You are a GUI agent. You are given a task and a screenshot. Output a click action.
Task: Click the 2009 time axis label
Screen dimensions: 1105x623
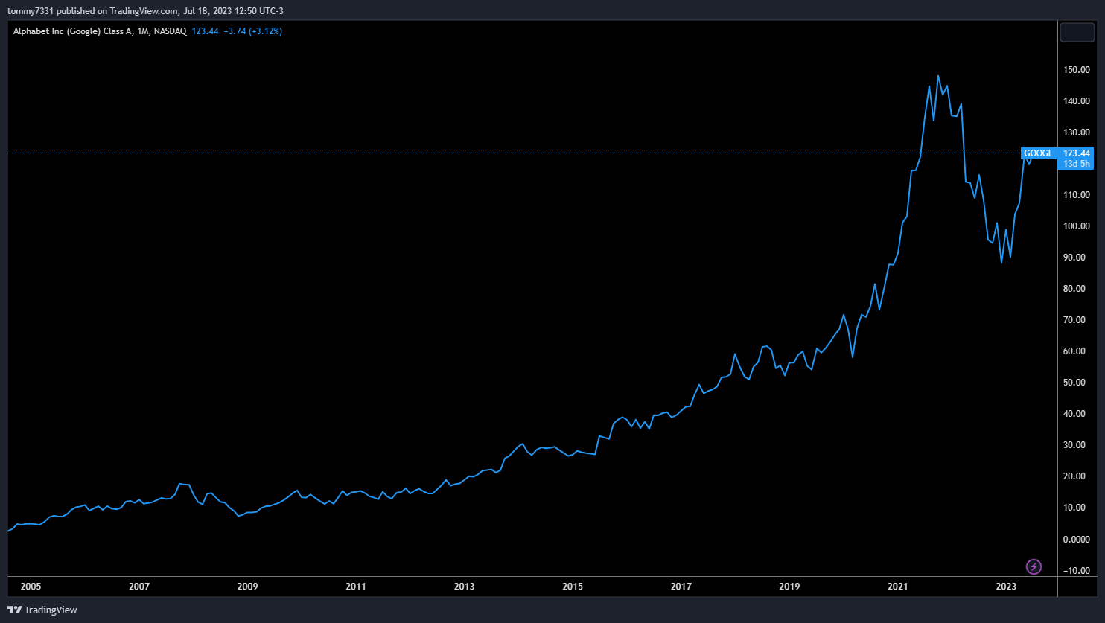point(247,587)
